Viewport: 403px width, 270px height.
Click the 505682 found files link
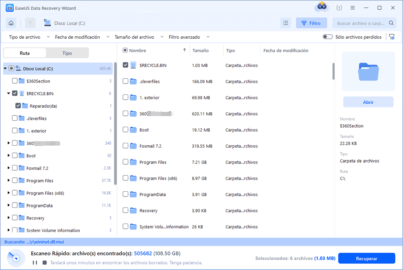(143, 253)
